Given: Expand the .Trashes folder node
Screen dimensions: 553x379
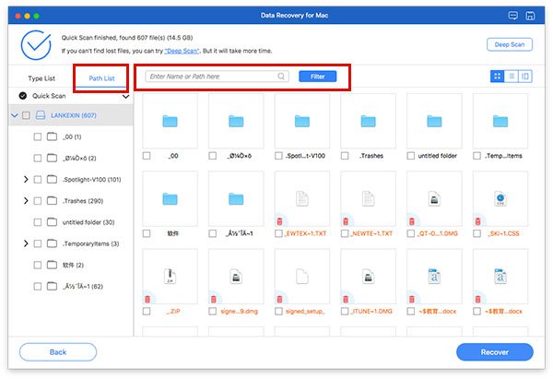Looking at the screenshot, I should pyautogui.click(x=26, y=201).
